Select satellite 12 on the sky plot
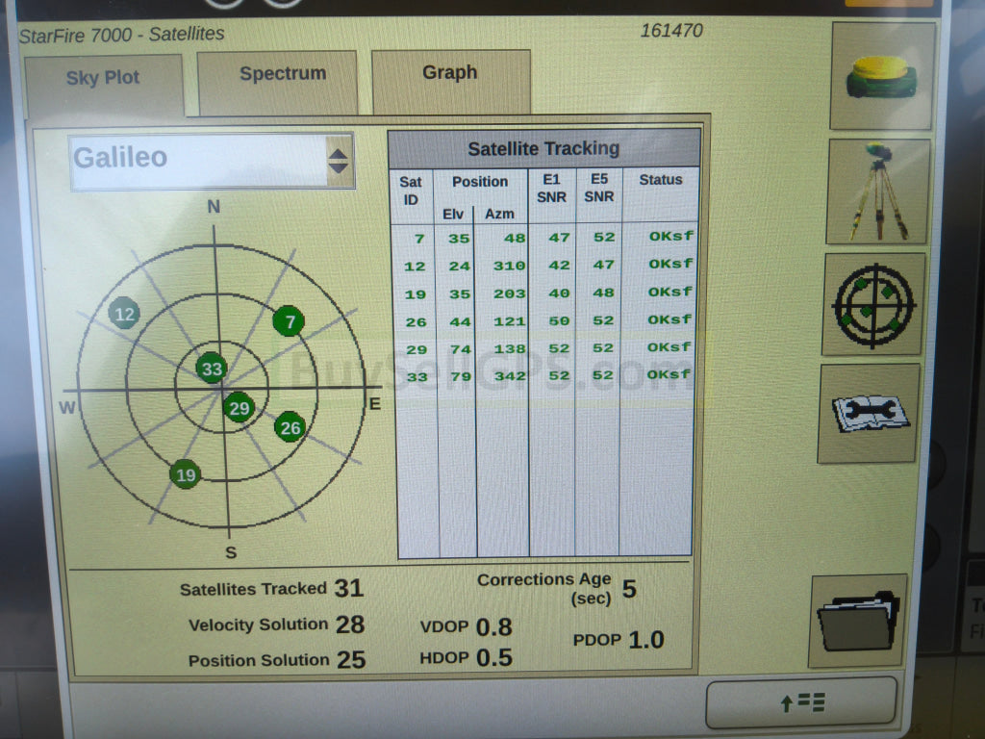The image size is (985, 739). (x=124, y=314)
